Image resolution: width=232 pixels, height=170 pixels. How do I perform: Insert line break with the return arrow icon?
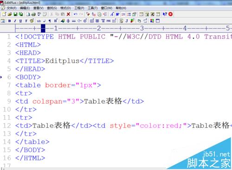(45, 21)
